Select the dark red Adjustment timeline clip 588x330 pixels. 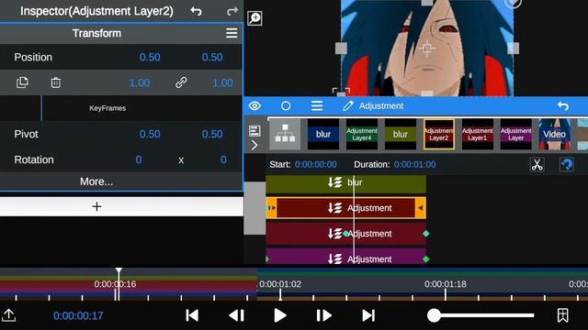(x=345, y=234)
